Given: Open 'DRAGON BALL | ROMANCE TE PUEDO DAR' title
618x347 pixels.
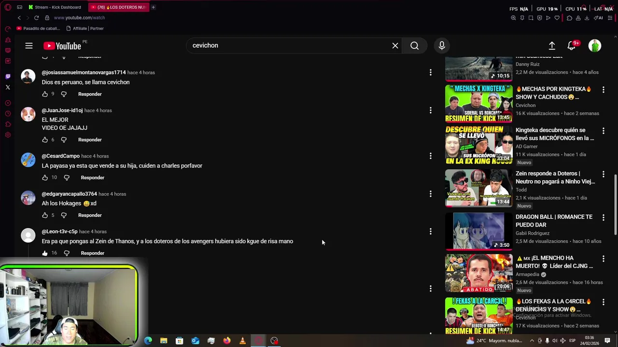Looking at the screenshot, I should [554, 221].
